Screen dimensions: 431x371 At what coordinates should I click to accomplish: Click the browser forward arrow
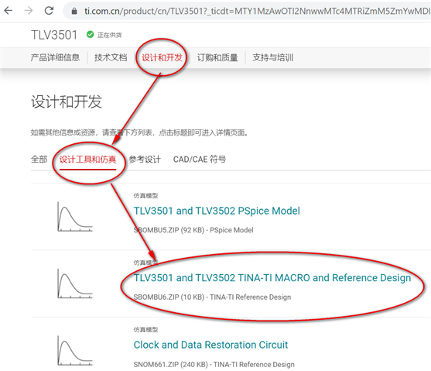coord(29,11)
